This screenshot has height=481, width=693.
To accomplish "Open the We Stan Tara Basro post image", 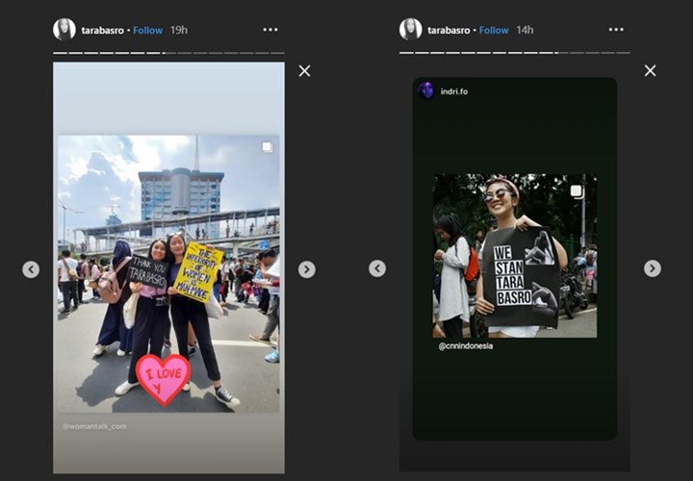I will pyautogui.click(x=515, y=255).
